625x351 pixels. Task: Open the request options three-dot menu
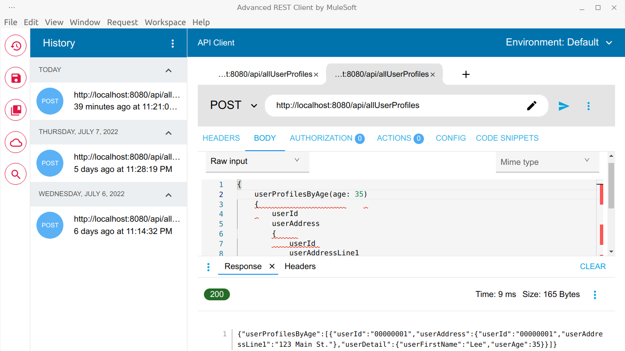(589, 106)
